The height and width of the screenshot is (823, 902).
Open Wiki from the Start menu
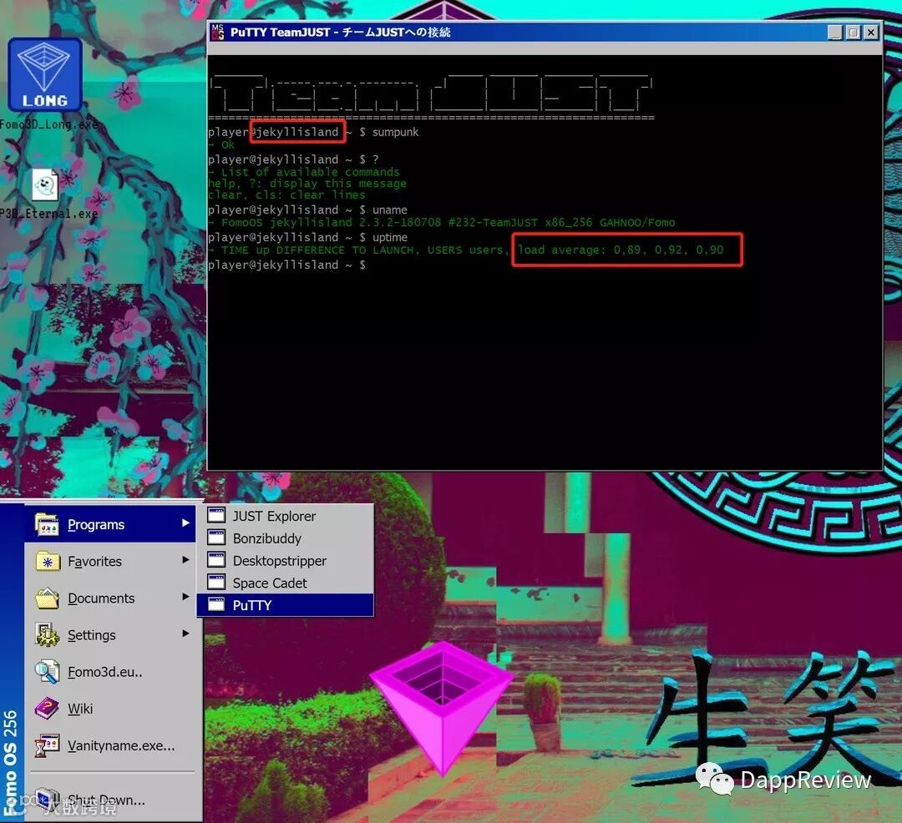111,708
